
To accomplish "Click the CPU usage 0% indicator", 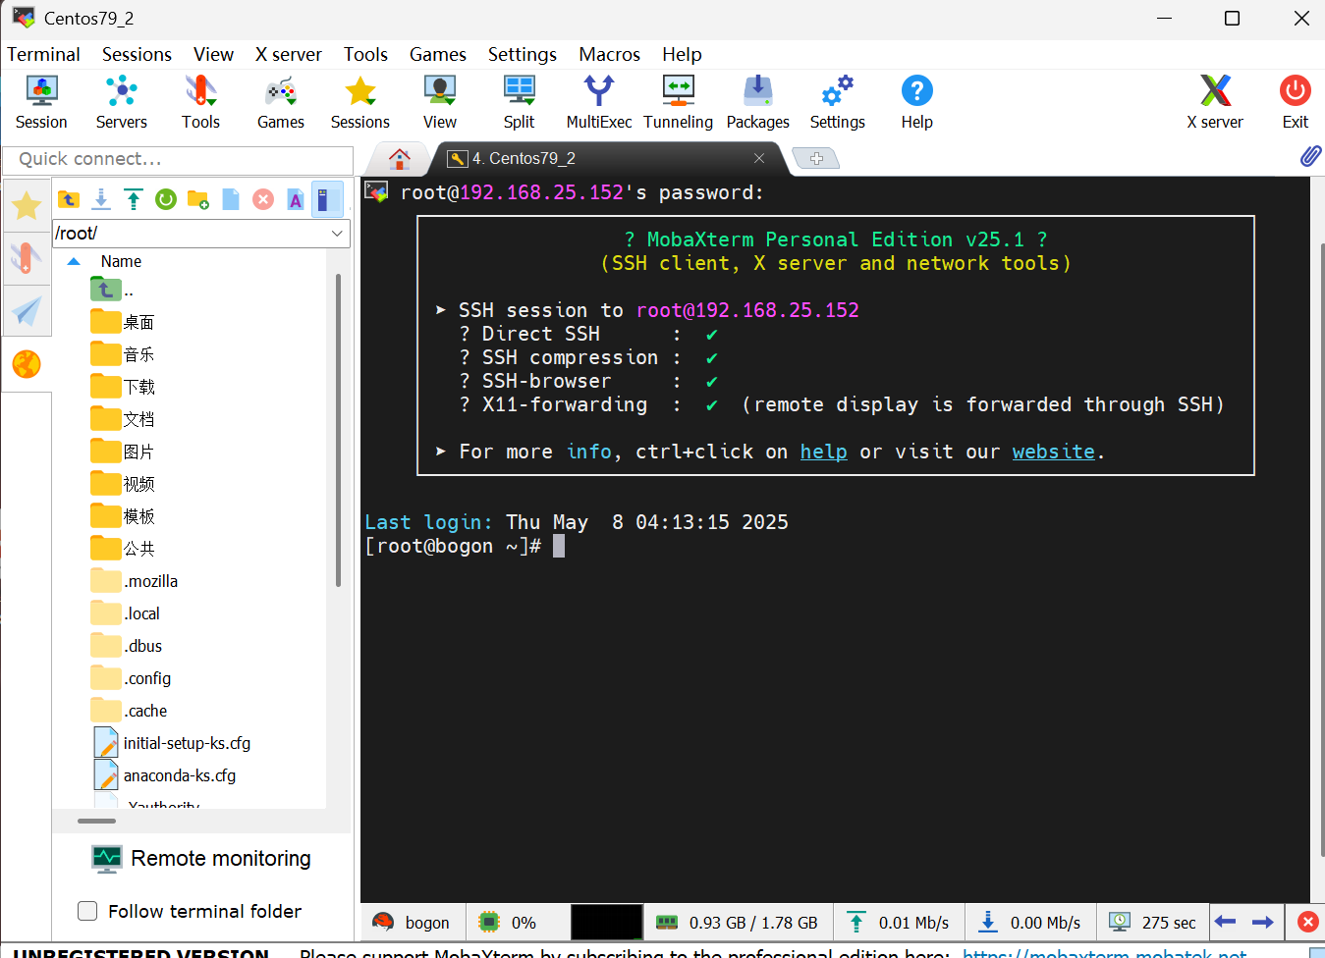I will [506, 923].
